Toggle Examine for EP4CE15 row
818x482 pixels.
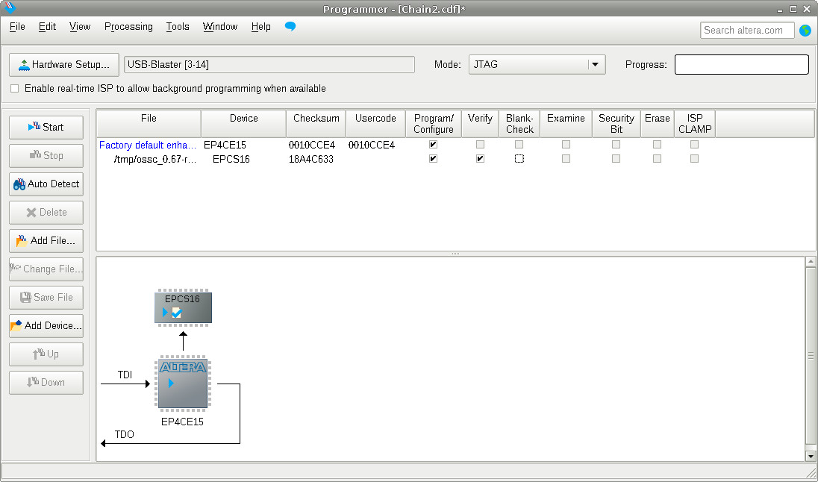coord(566,145)
